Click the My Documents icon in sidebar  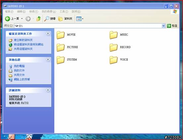pos(10,71)
